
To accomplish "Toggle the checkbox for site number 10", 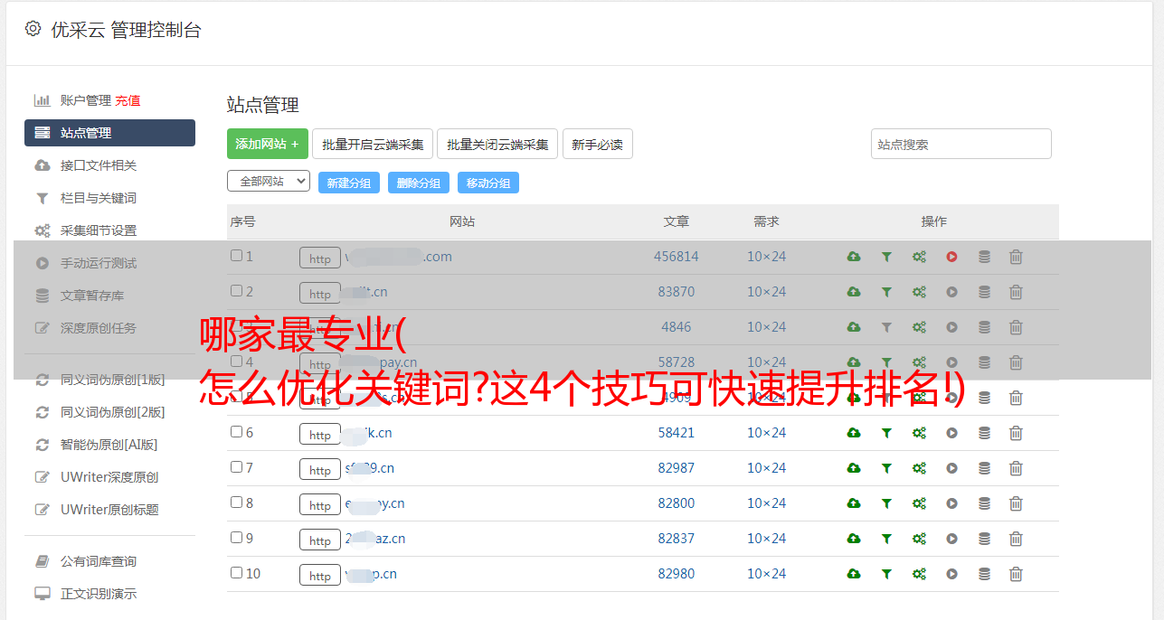I will [237, 573].
